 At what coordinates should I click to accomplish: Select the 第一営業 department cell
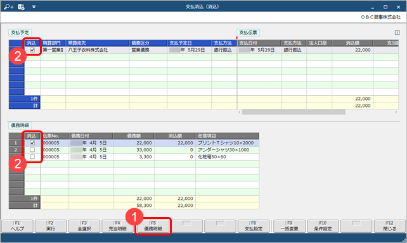point(53,50)
